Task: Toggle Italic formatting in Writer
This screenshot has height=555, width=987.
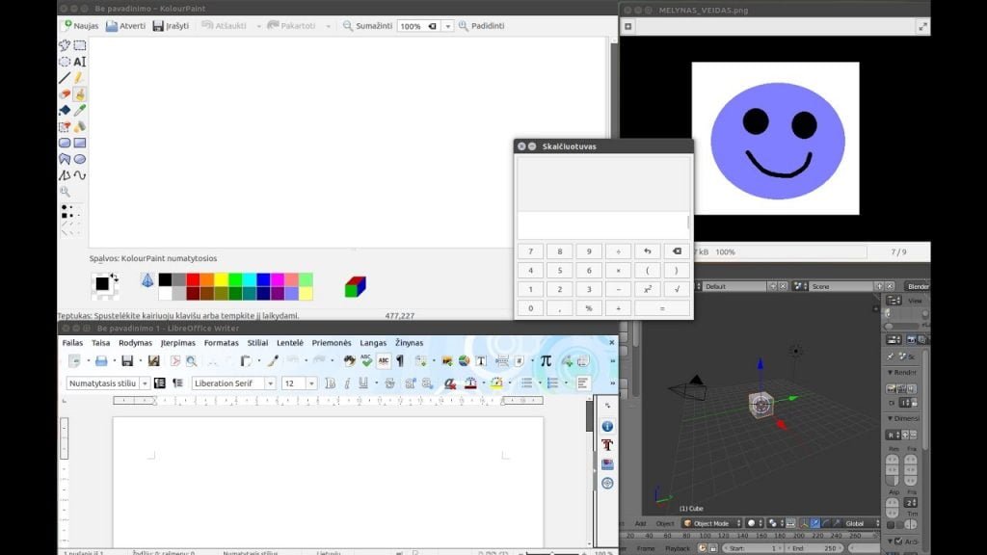Action: [347, 383]
